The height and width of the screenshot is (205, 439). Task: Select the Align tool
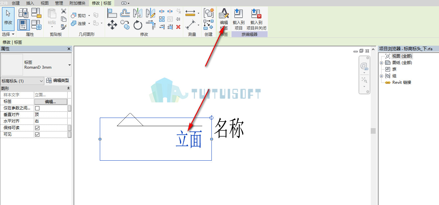(x=112, y=13)
